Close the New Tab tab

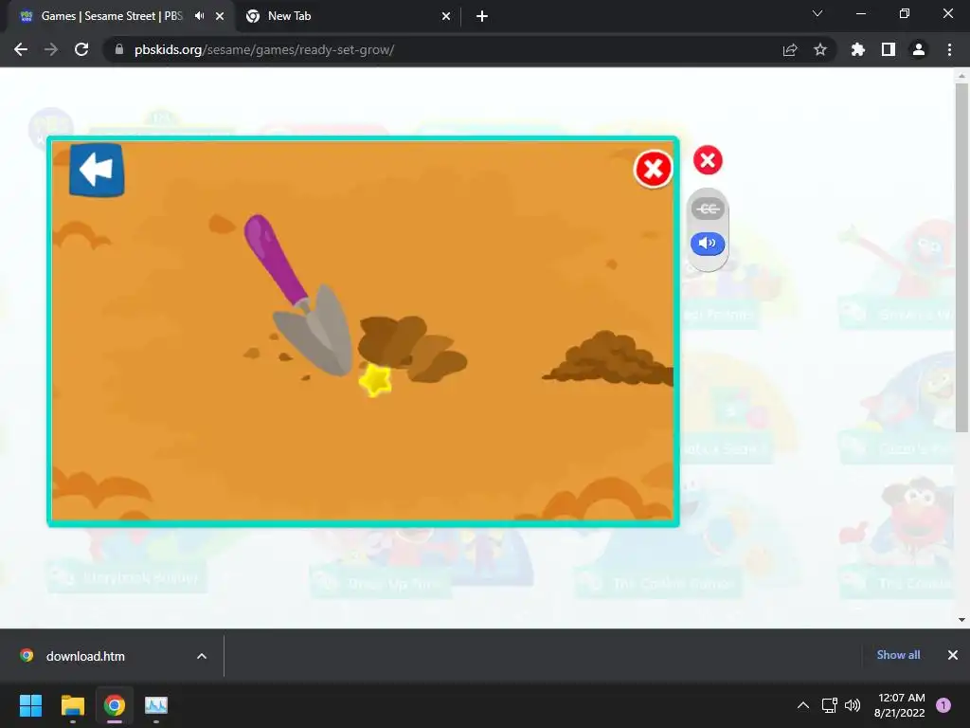[446, 16]
